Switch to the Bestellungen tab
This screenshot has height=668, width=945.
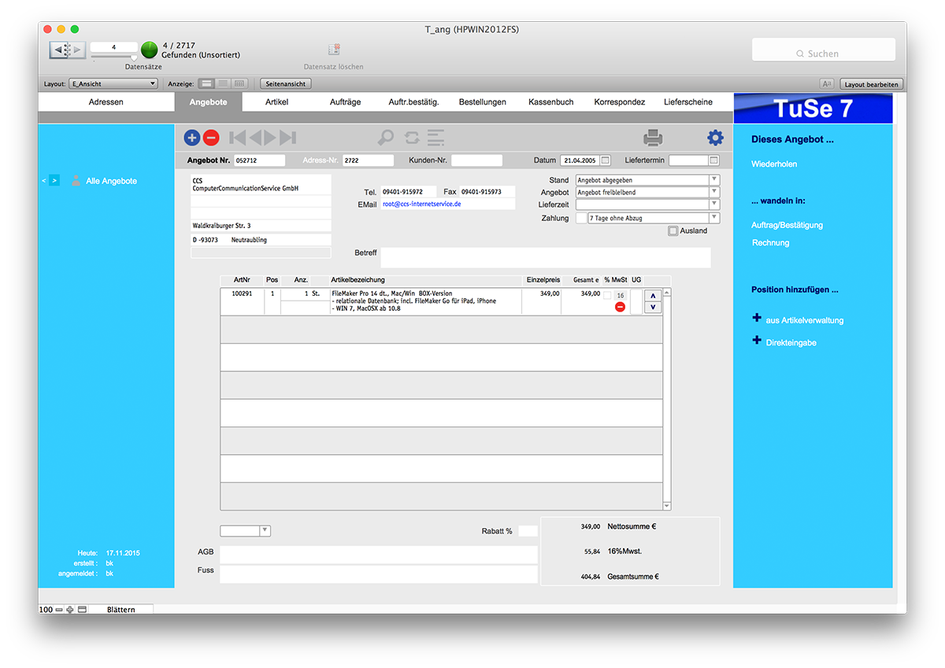[483, 102]
